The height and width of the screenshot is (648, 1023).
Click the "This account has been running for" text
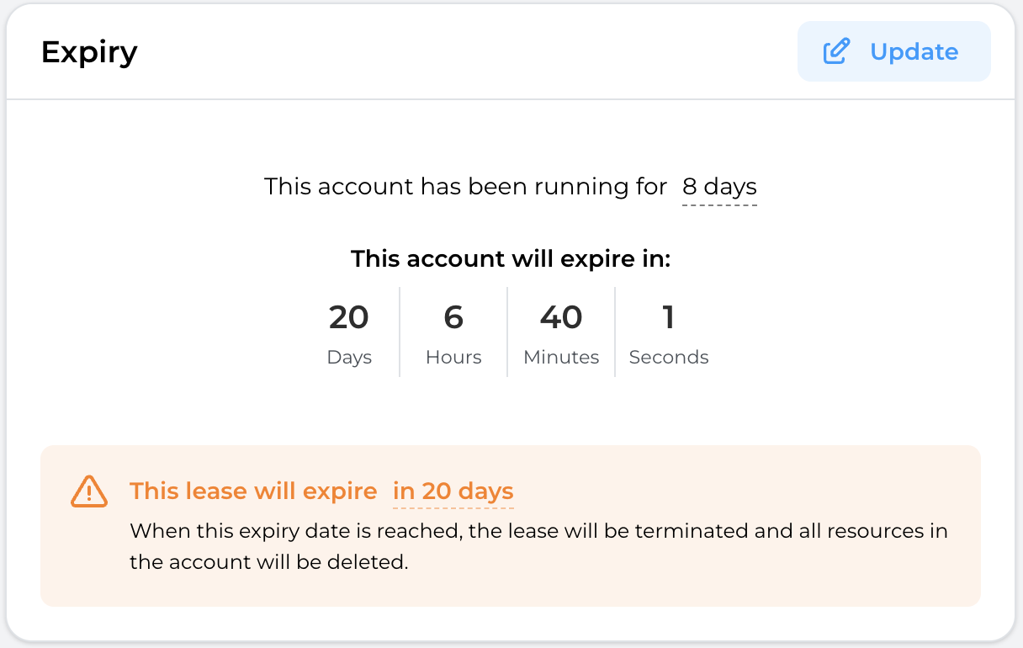coord(465,187)
